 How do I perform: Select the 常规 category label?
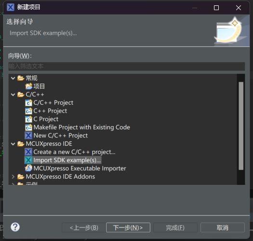[32, 78]
